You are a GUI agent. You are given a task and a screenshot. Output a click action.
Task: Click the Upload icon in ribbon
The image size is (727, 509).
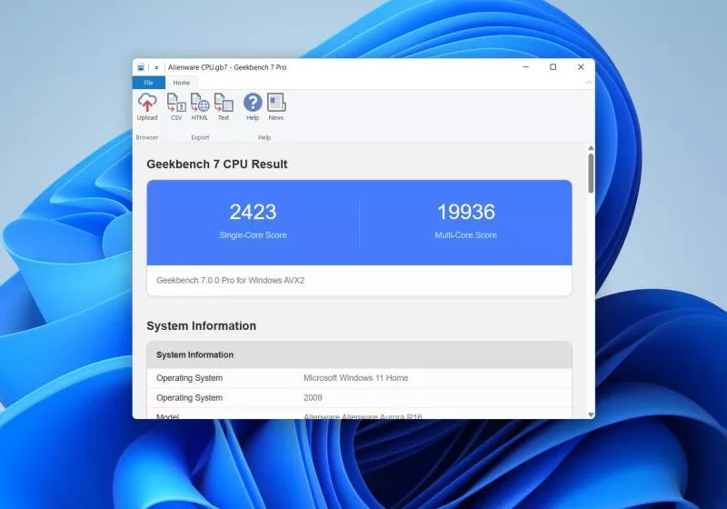pyautogui.click(x=147, y=107)
